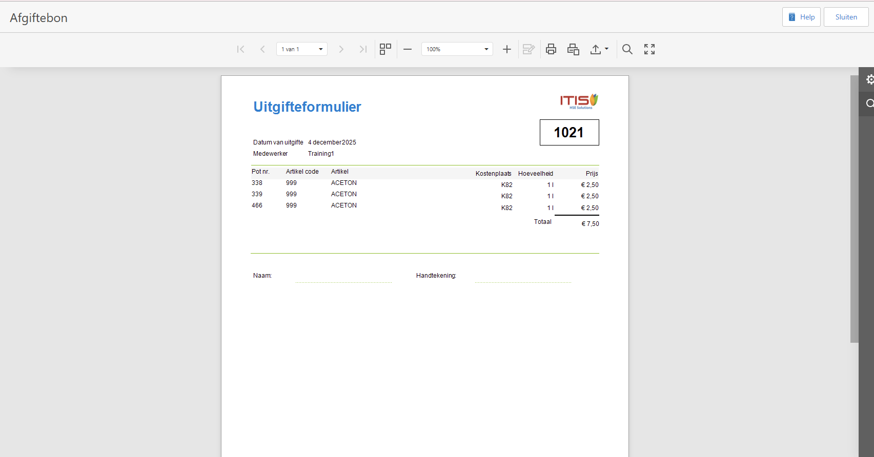Toggle multi-page view mode

tap(385, 49)
